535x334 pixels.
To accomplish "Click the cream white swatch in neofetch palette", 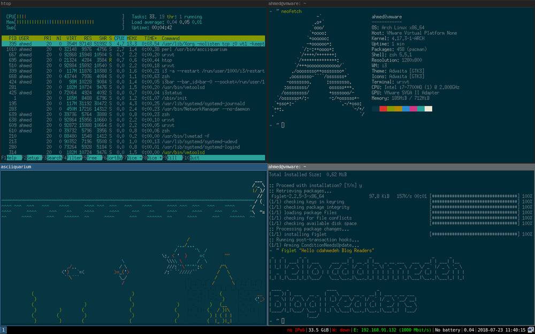I will [428, 108].
